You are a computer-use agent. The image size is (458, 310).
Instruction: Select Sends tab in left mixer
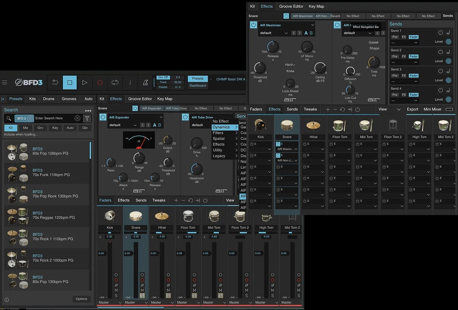point(141,200)
